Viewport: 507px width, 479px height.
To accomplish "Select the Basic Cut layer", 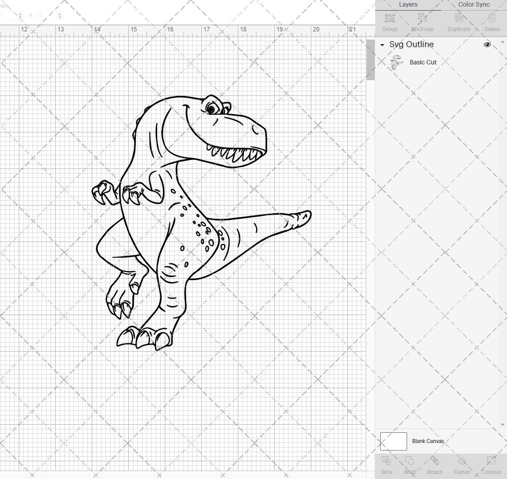I will click(423, 62).
